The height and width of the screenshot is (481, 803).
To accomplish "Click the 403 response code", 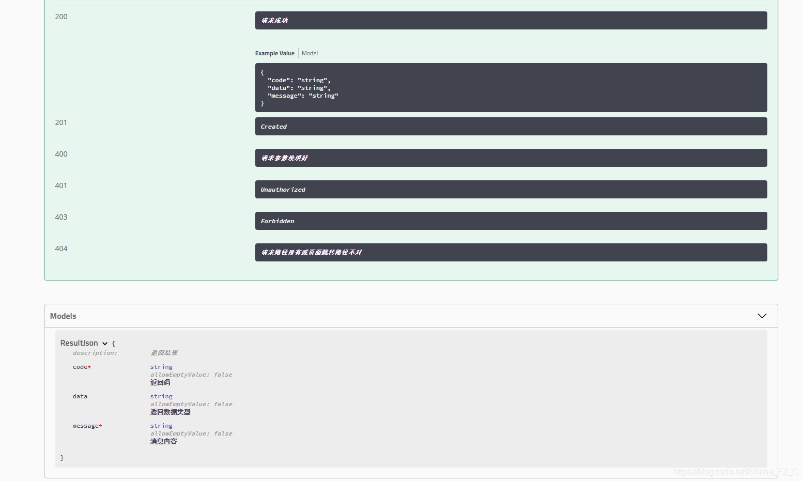I will click(x=61, y=217).
